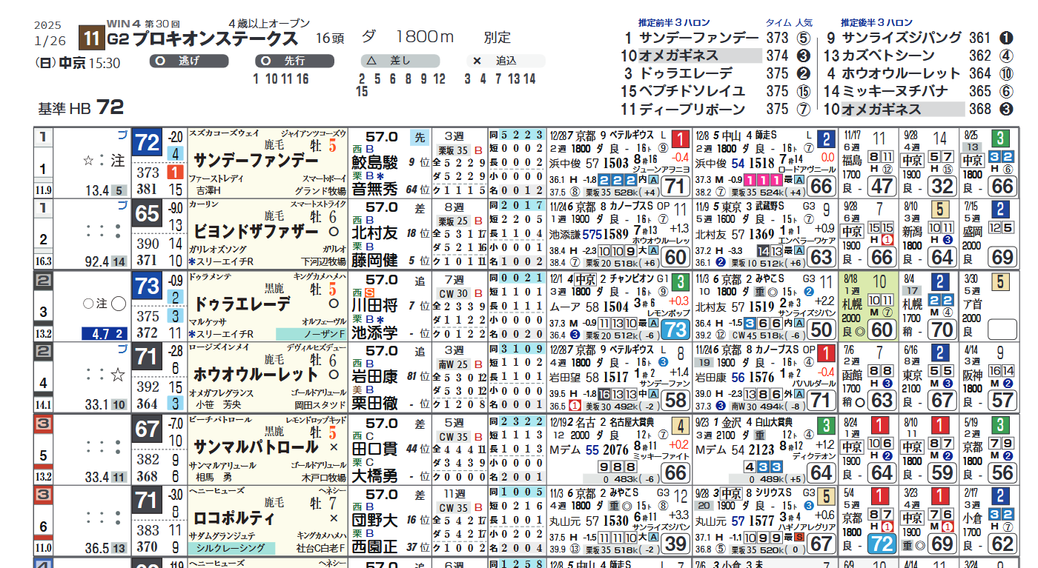Click サンライズジパング in the rear-half ranking
This screenshot has width=1038, height=568.
click(902, 38)
